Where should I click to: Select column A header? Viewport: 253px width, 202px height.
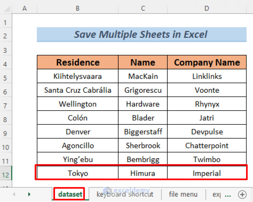coord(24,8)
